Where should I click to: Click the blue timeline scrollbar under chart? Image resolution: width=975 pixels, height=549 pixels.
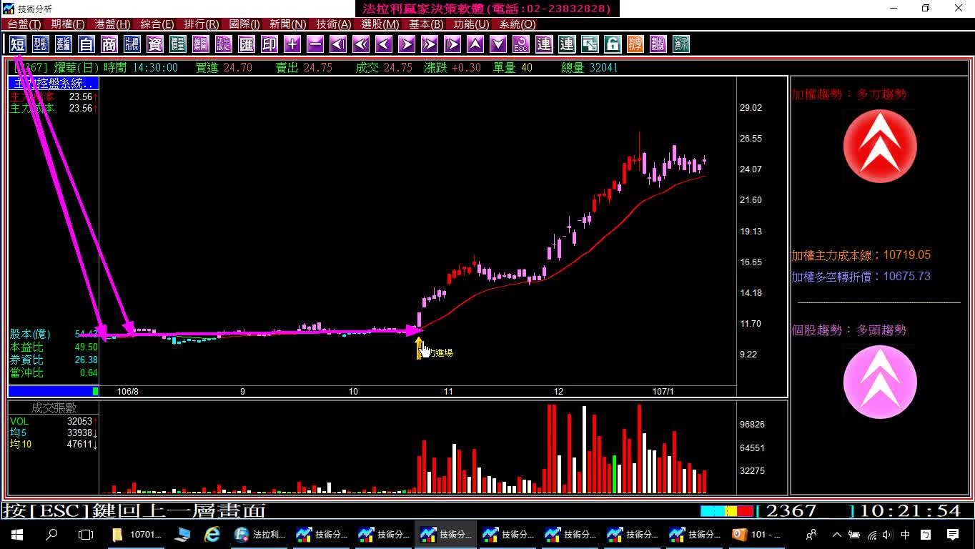(x=54, y=391)
